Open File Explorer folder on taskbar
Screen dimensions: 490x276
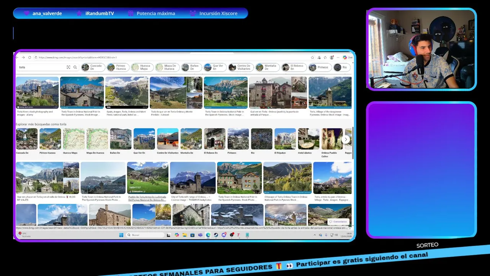pyautogui.click(x=185, y=235)
